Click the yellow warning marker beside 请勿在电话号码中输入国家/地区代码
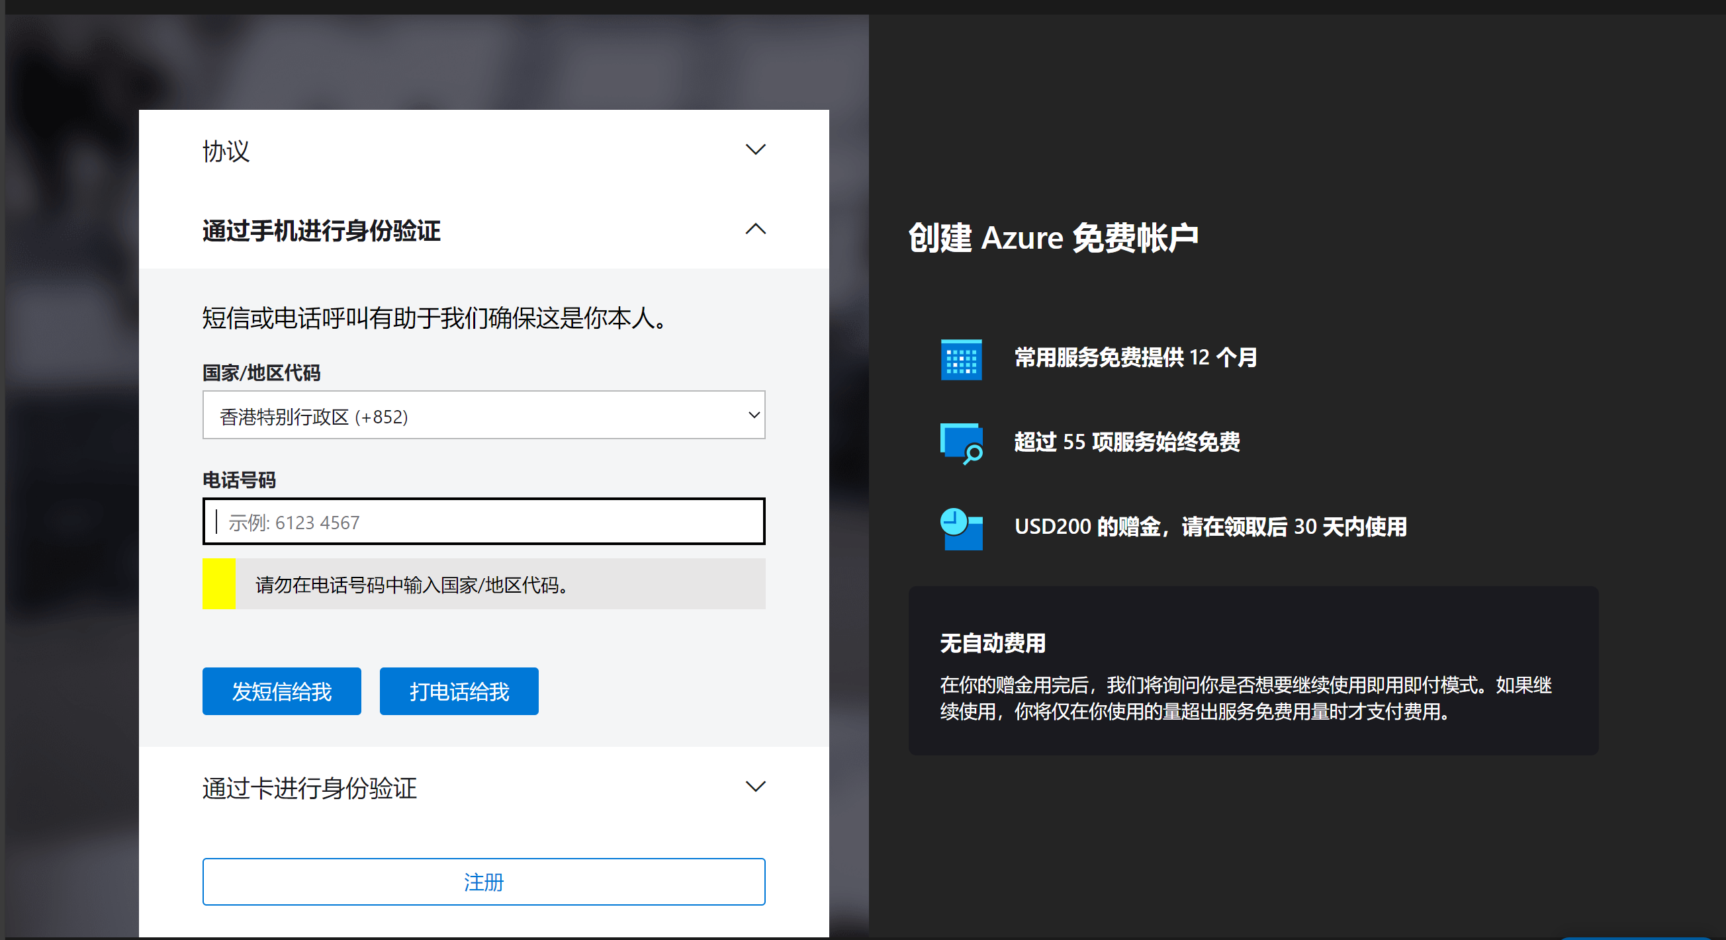 [219, 584]
